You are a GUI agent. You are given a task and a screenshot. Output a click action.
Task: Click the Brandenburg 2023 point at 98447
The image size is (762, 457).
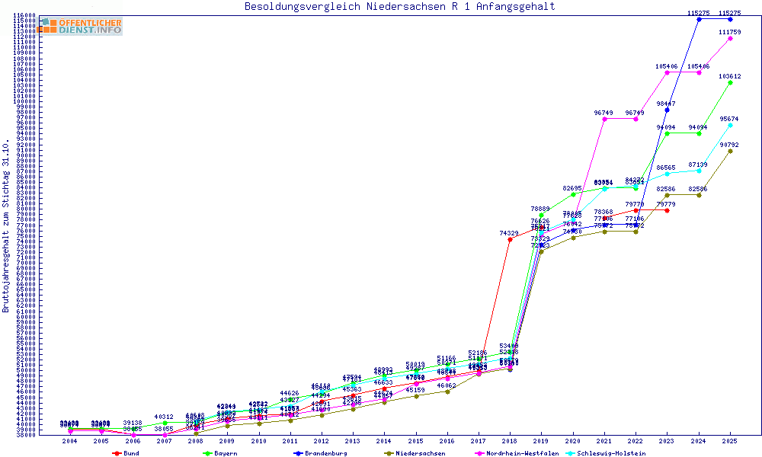point(667,110)
